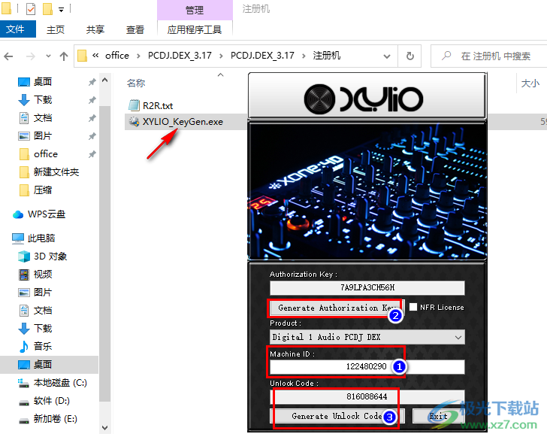Image resolution: width=547 pixels, height=437 pixels.
Task: Click the address bar folder icon
Action: (83, 56)
